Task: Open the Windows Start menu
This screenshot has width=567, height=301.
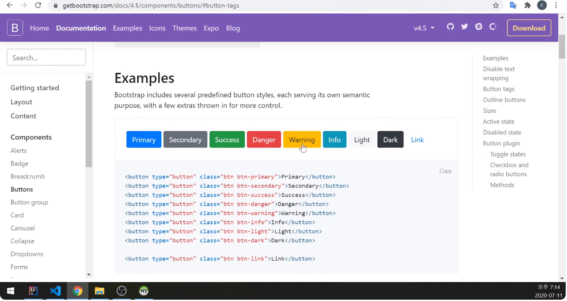Action: click(11, 291)
